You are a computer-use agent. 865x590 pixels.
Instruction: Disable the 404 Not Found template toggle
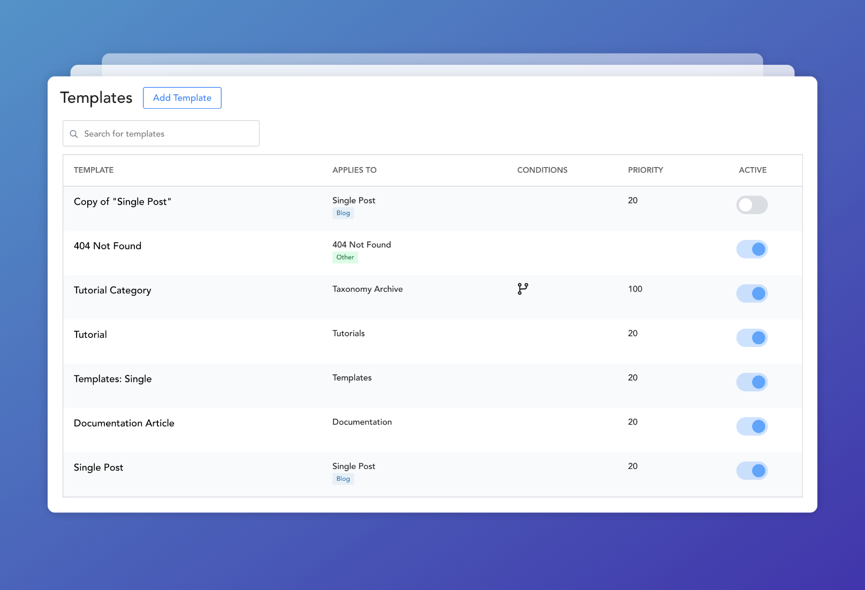tap(752, 249)
